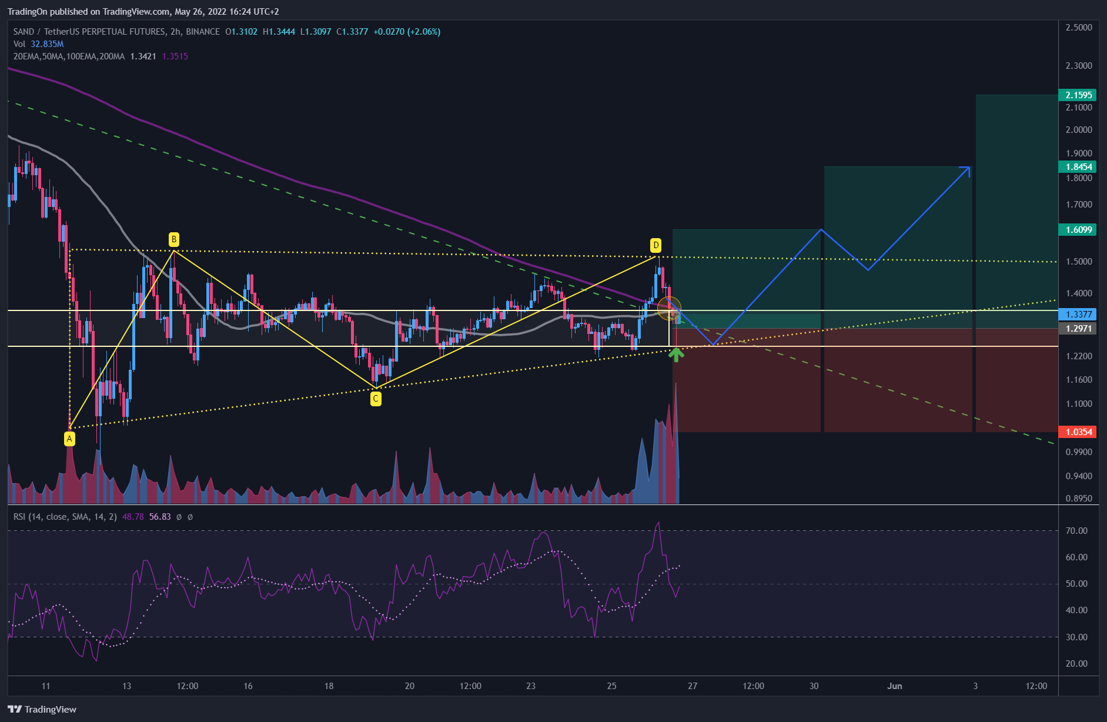Click the TradingView logo at bottom left
The width and height of the screenshot is (1107, 722).
pos(42,709)
